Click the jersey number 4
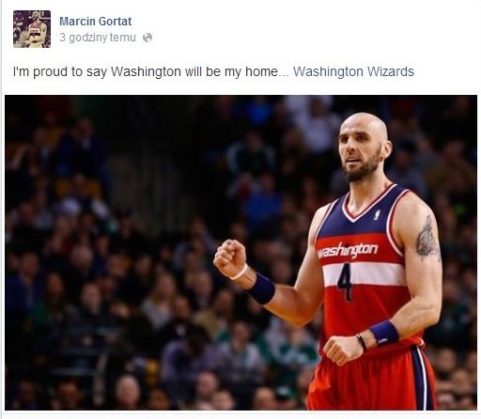Image resolution: width=481 pixels, height=419 pixels. [345, 281]
